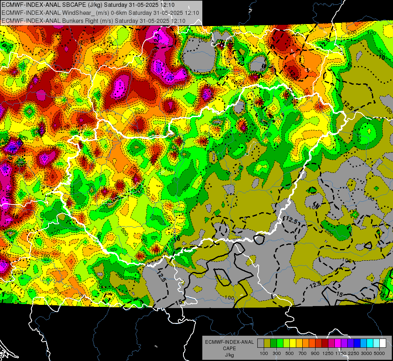Click the orange legend swatch after 700

tap(305, 343)
